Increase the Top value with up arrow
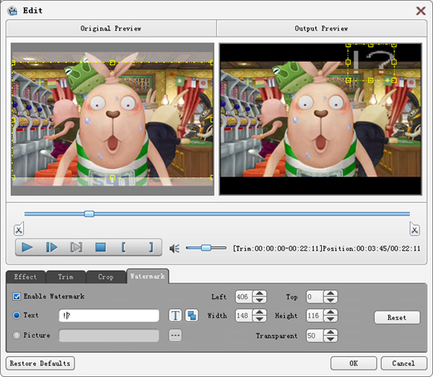The image size is (433, 377). (x=331, y=293)
